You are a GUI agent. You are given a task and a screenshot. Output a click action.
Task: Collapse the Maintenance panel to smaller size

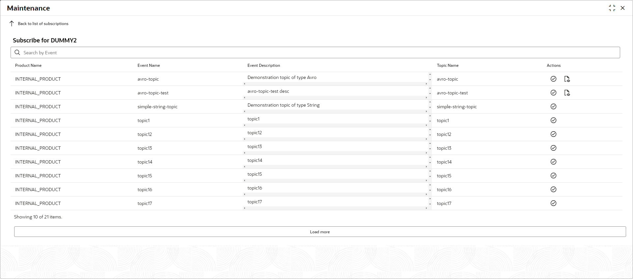pos(612,8)
